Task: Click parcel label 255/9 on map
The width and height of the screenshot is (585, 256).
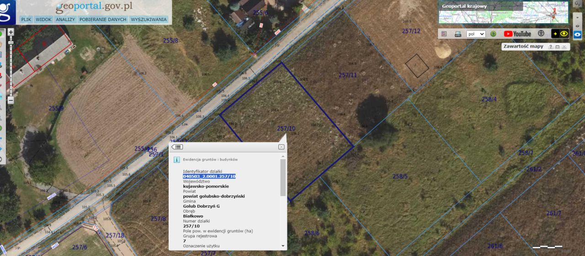Action: [56, 108]
